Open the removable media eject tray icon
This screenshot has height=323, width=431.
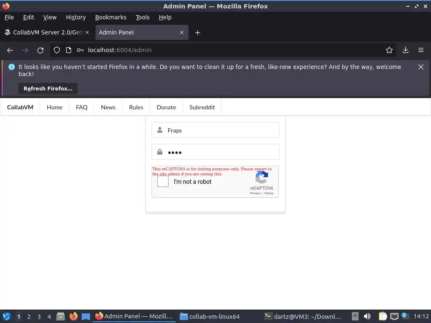(355, 316)
